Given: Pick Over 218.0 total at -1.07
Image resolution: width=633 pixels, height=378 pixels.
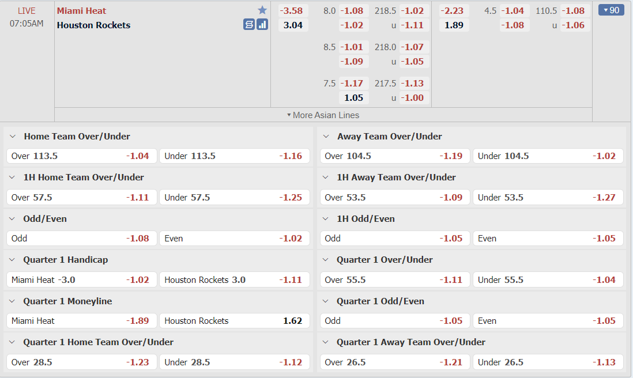Looking at the screenshot, I should point(414,47).
